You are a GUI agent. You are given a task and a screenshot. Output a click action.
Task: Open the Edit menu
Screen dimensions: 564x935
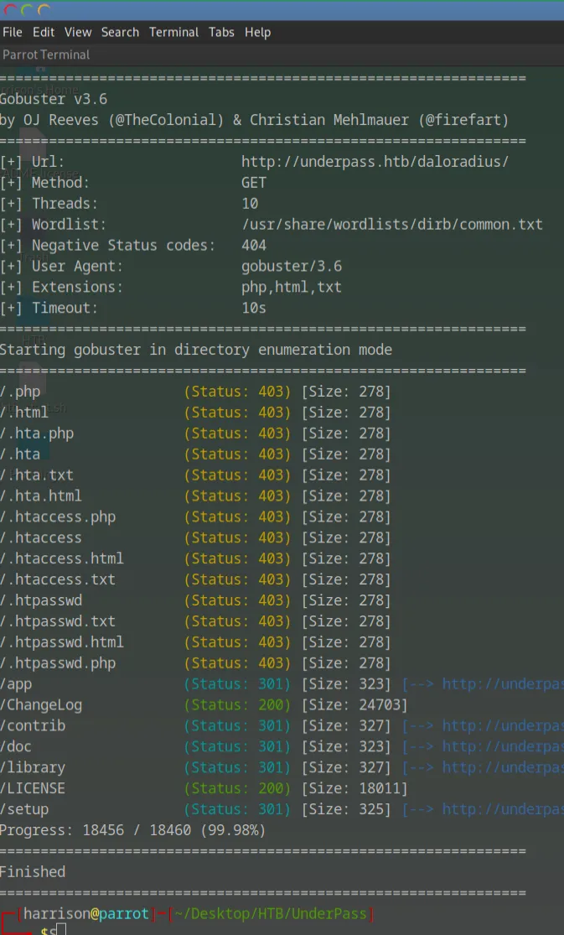pyautogui.click(x=43, y=32)
